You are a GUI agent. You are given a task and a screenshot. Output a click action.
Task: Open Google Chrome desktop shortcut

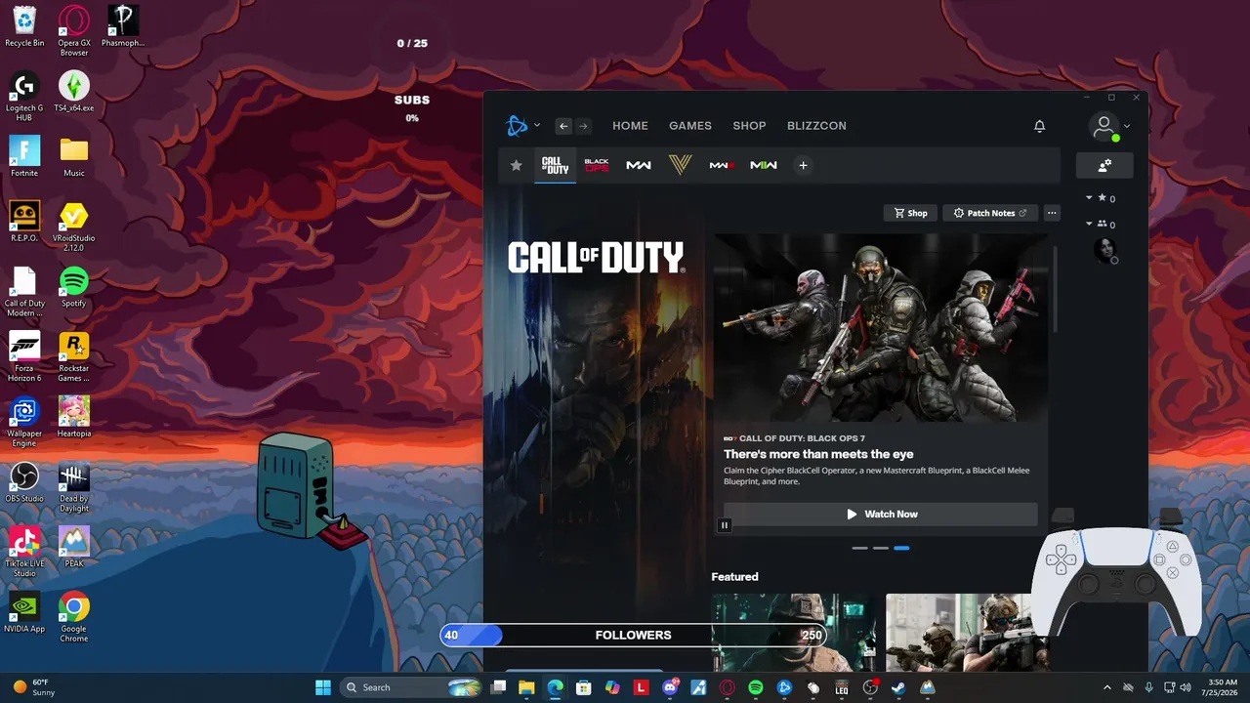pos(74,617)
